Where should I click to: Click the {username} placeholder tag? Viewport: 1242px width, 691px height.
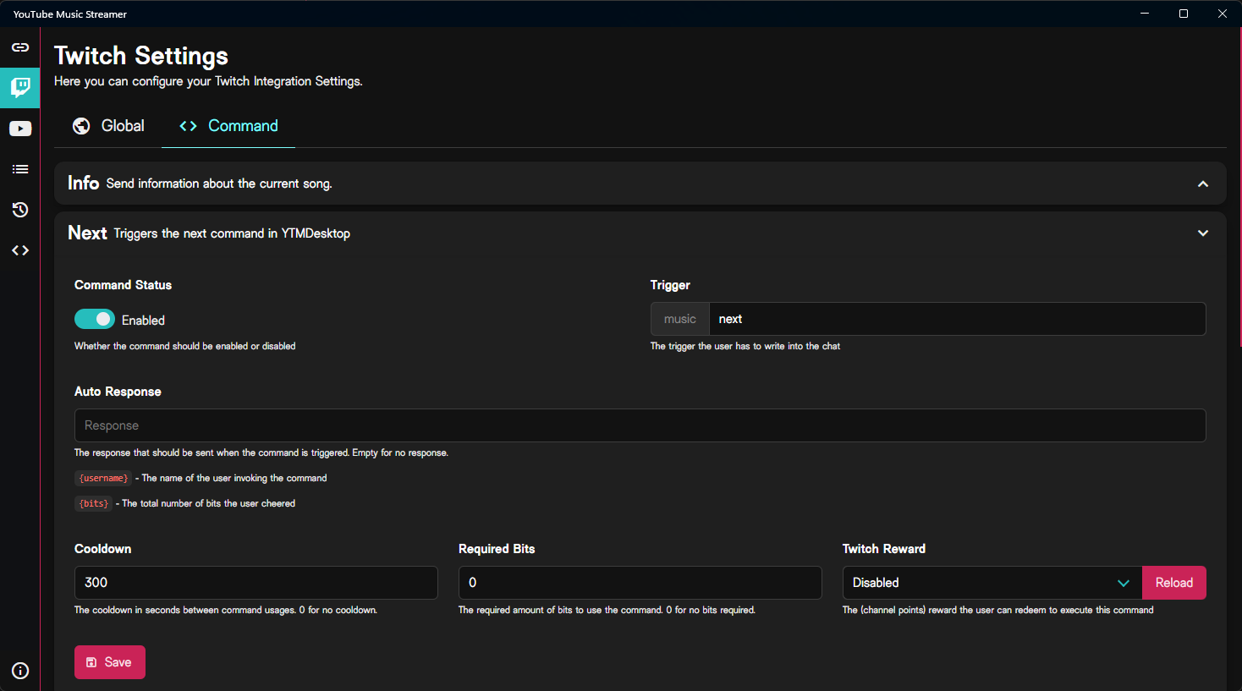pos(103,478)
